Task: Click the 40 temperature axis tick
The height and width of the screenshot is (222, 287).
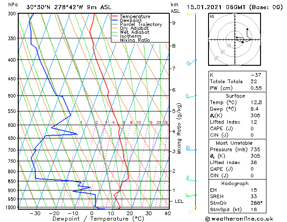Action: 167,213
